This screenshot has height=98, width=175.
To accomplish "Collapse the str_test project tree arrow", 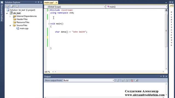I will click(x=7, y=13).
